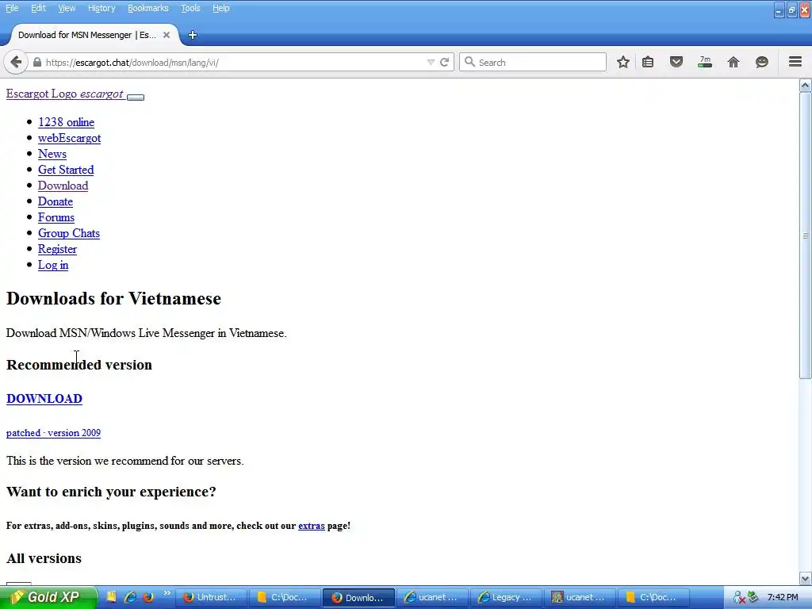Viewport: 812px width, 609px height.
Task: Open the Edit menu
Action: click(38, 8)
